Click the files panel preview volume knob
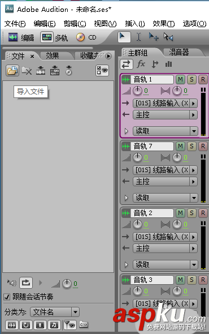209x334 pixels. point(67,284)
